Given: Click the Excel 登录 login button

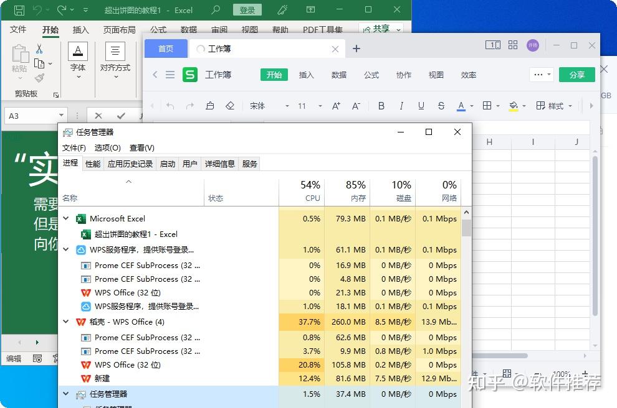Looking at the screenshot, I should coord(247,10).
